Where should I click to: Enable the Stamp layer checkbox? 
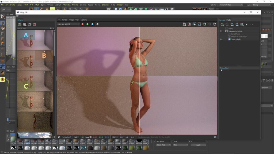226,28
